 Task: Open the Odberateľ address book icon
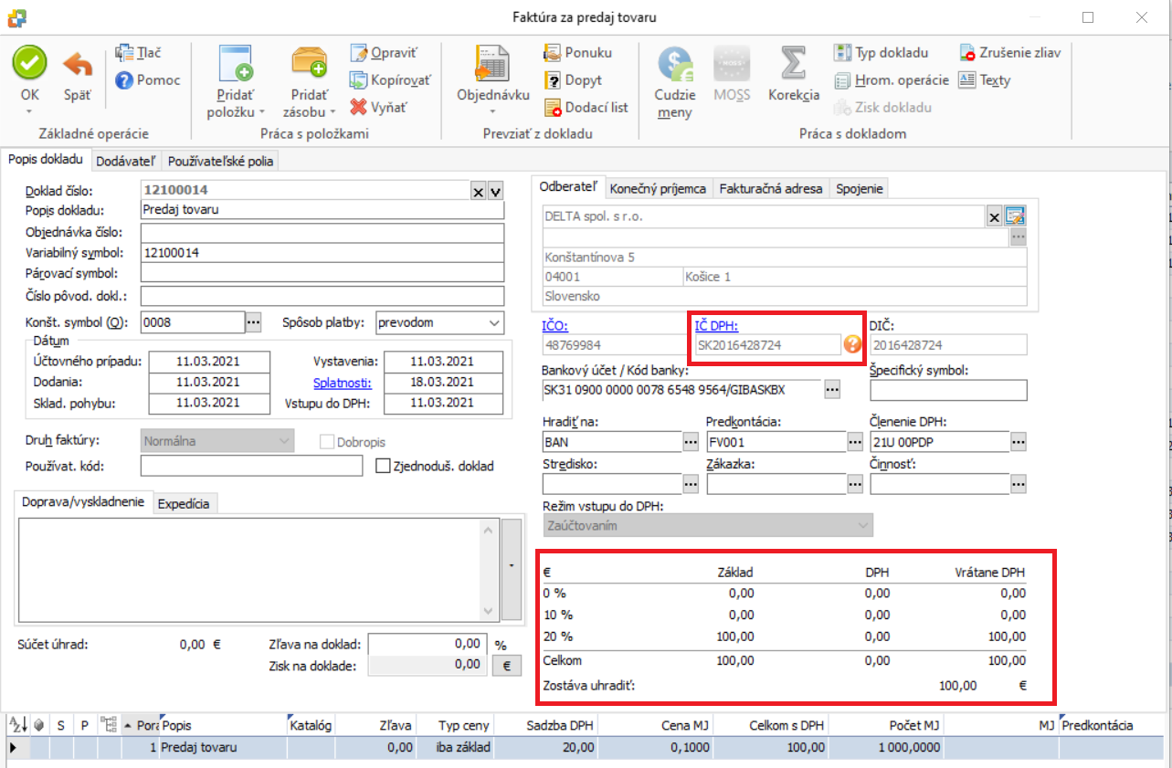[1016, 216]
